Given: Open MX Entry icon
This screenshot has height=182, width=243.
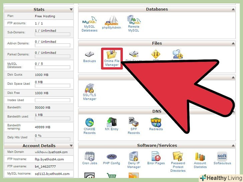Looking at the screenshot, I should click(x=111, y=122).
